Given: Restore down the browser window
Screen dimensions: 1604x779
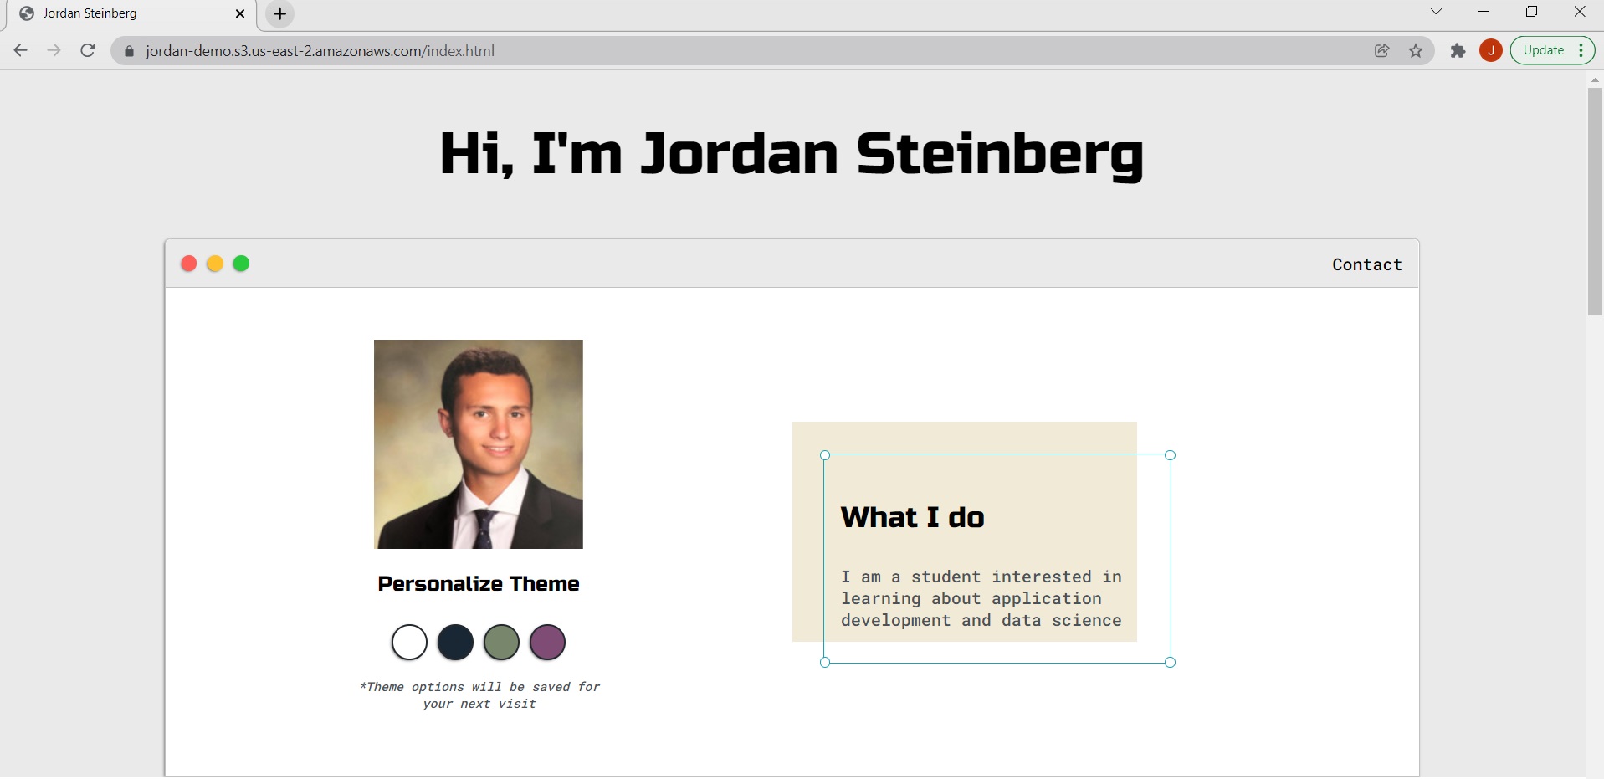Looking at the screenshot, I should 1532,12.
